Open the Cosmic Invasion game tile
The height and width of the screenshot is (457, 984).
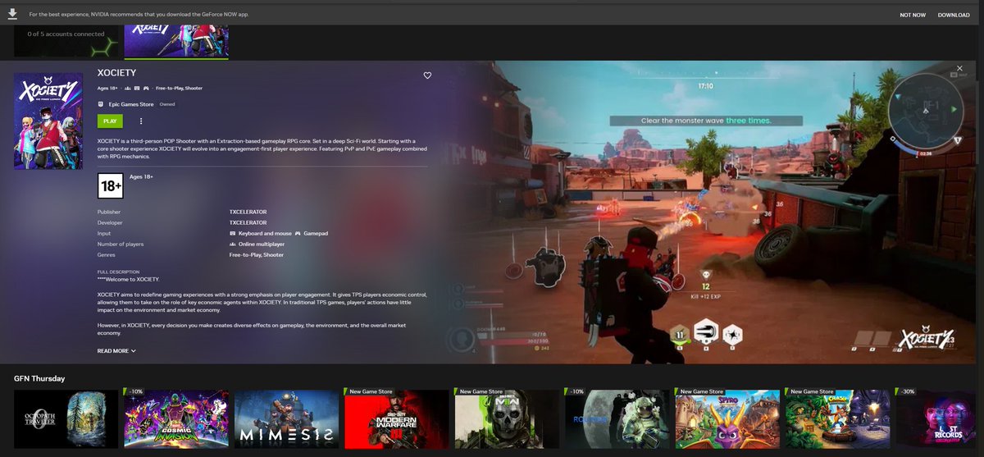click(x=176, y=418)
